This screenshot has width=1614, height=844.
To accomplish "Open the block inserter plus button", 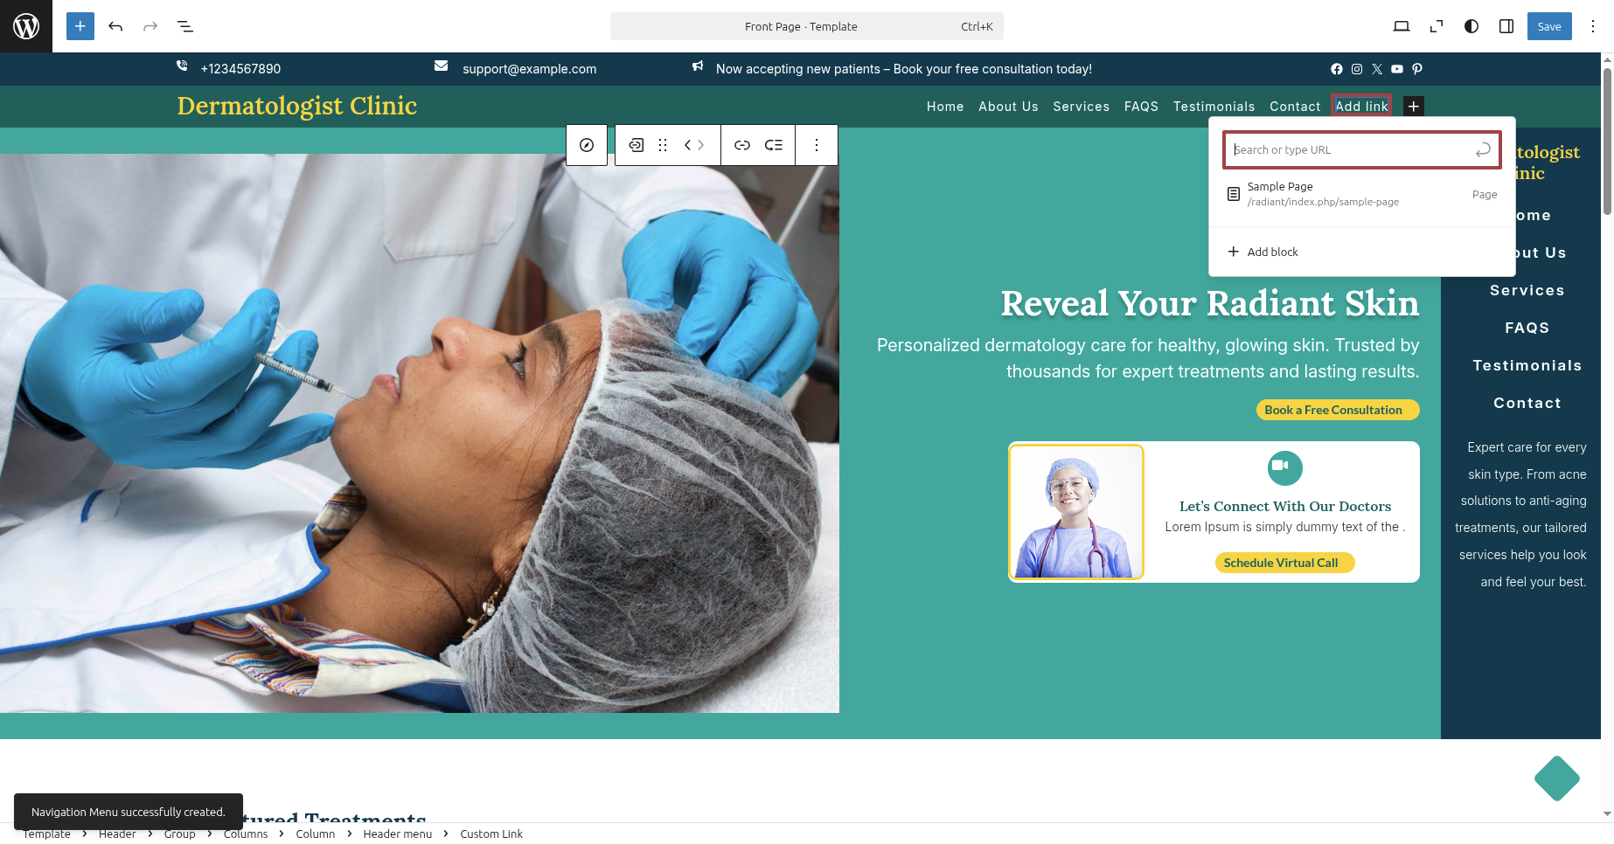I will 80,26.
